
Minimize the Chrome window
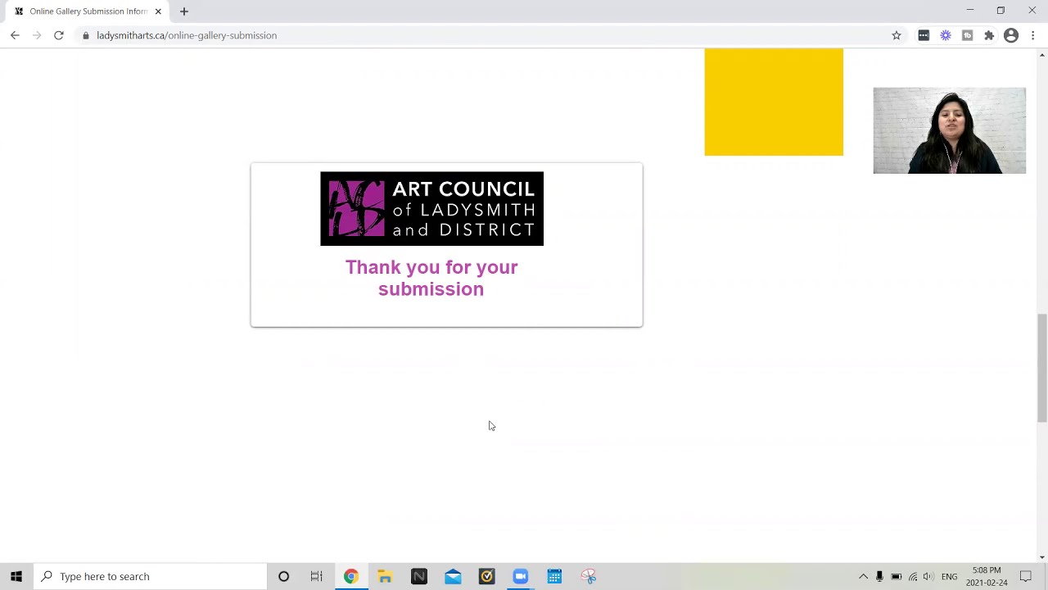(970, 11)
